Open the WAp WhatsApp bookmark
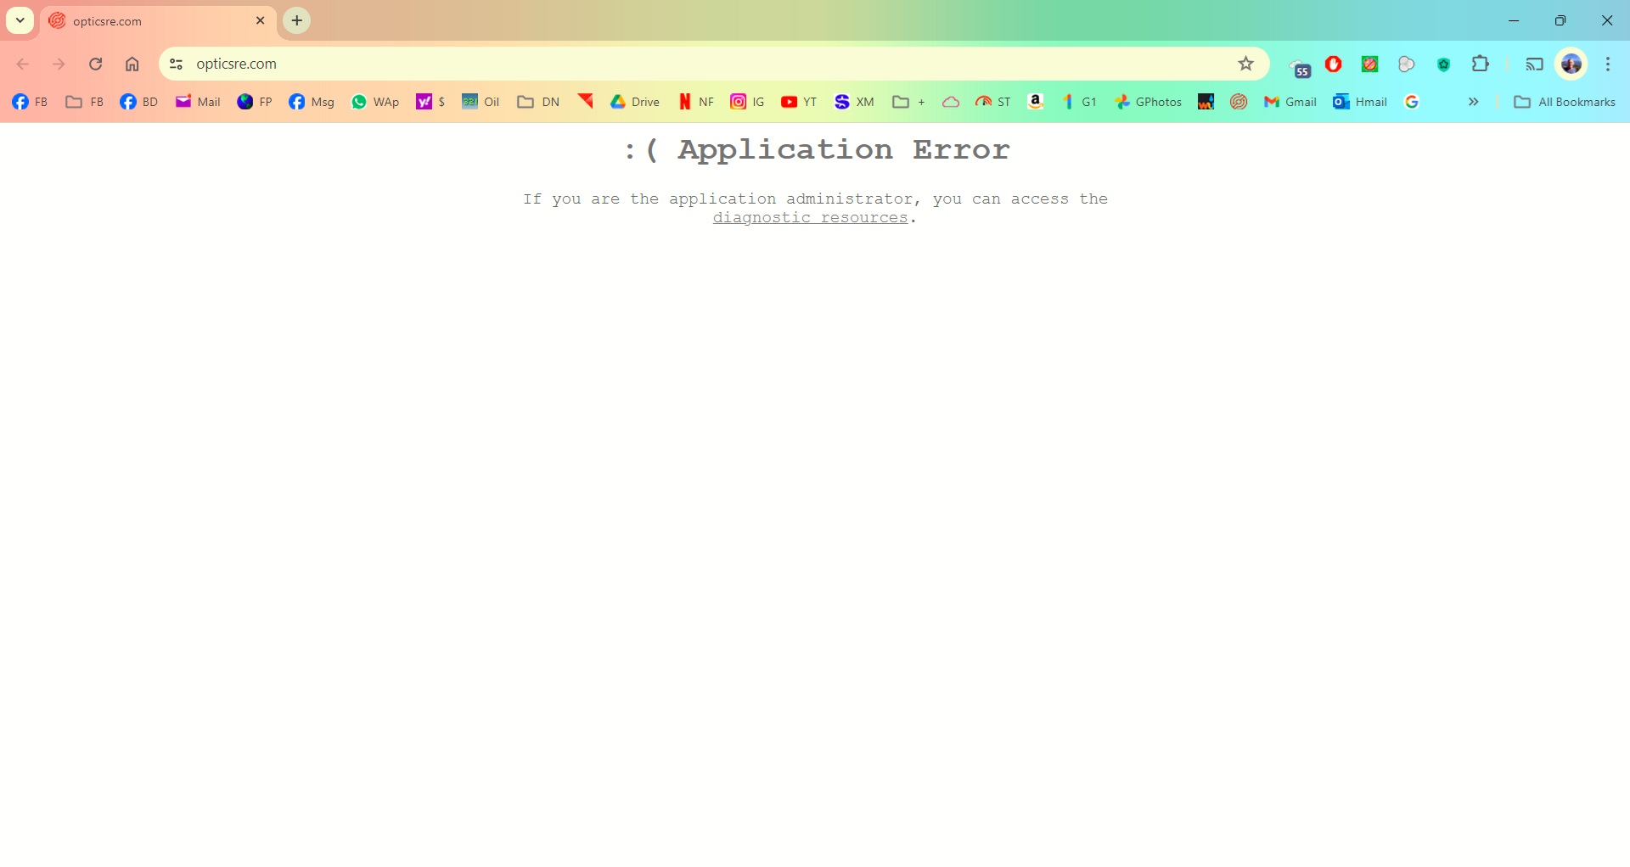Screen dimensions: 1630x867 click(374, 102)
